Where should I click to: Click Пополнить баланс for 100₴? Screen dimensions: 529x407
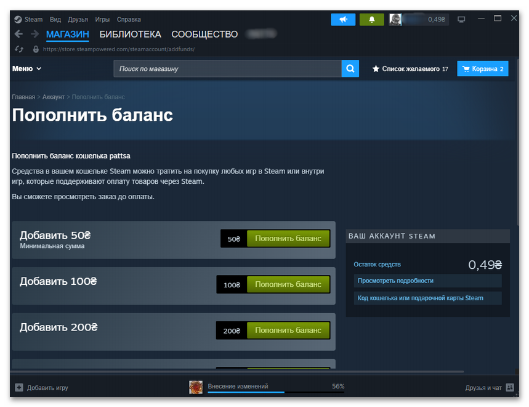tap(288, 284)
